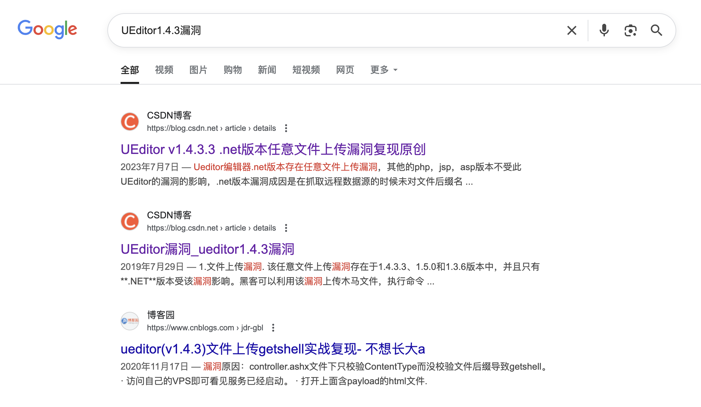Expand the 更多 dropdown
The height and width of the screenshot is (407, 701).
click(x=384, y=70)
